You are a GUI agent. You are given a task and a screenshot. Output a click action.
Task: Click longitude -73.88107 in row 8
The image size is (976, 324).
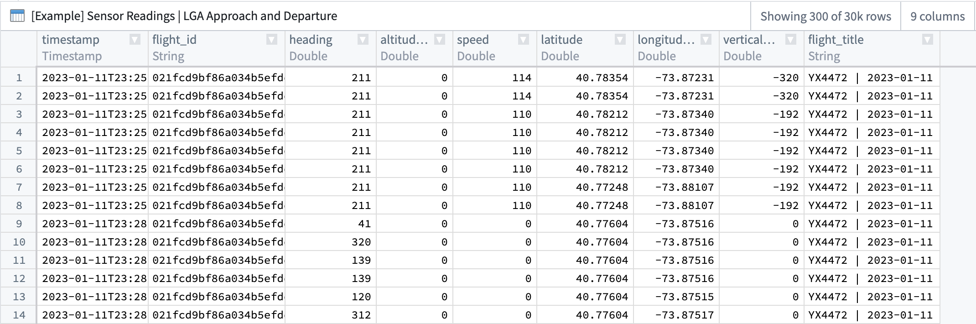pyautogui.click(x=685, y=205)
